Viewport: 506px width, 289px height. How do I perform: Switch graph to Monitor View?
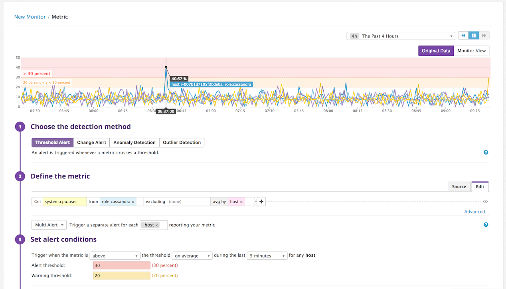(x=471, y=51)
